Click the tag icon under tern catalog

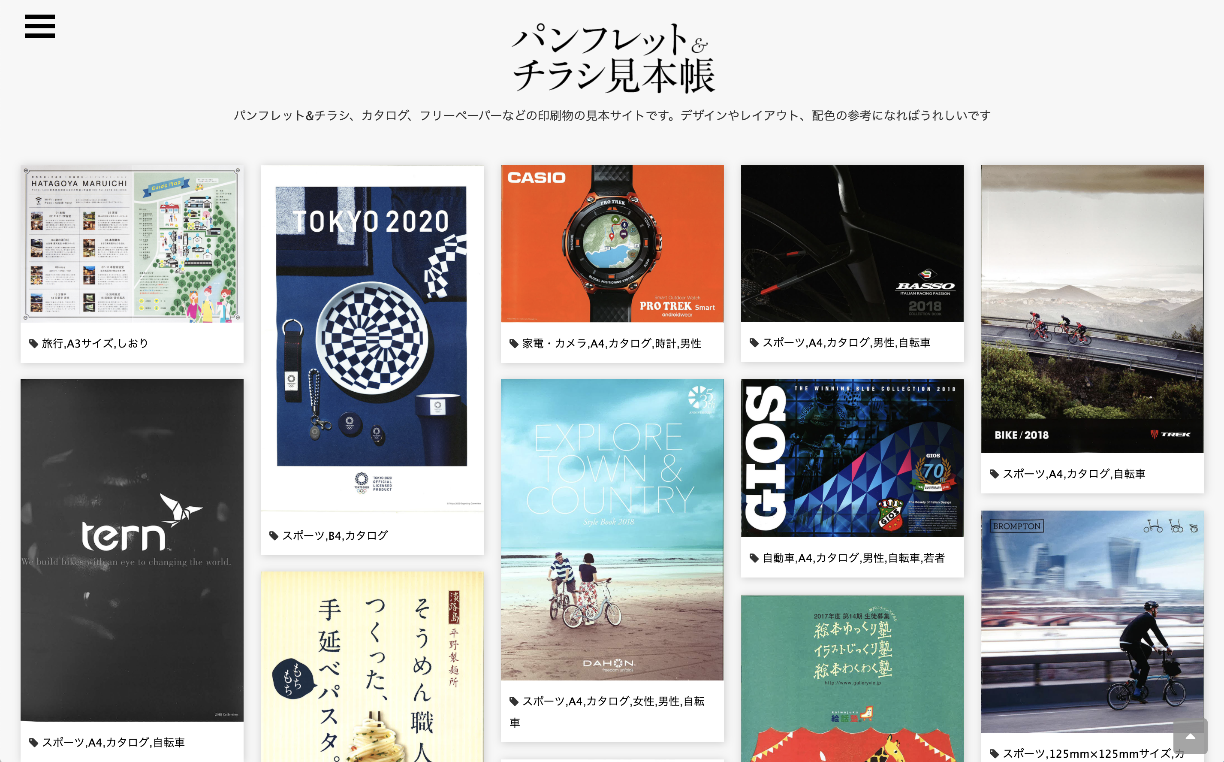tap(33, 742)
